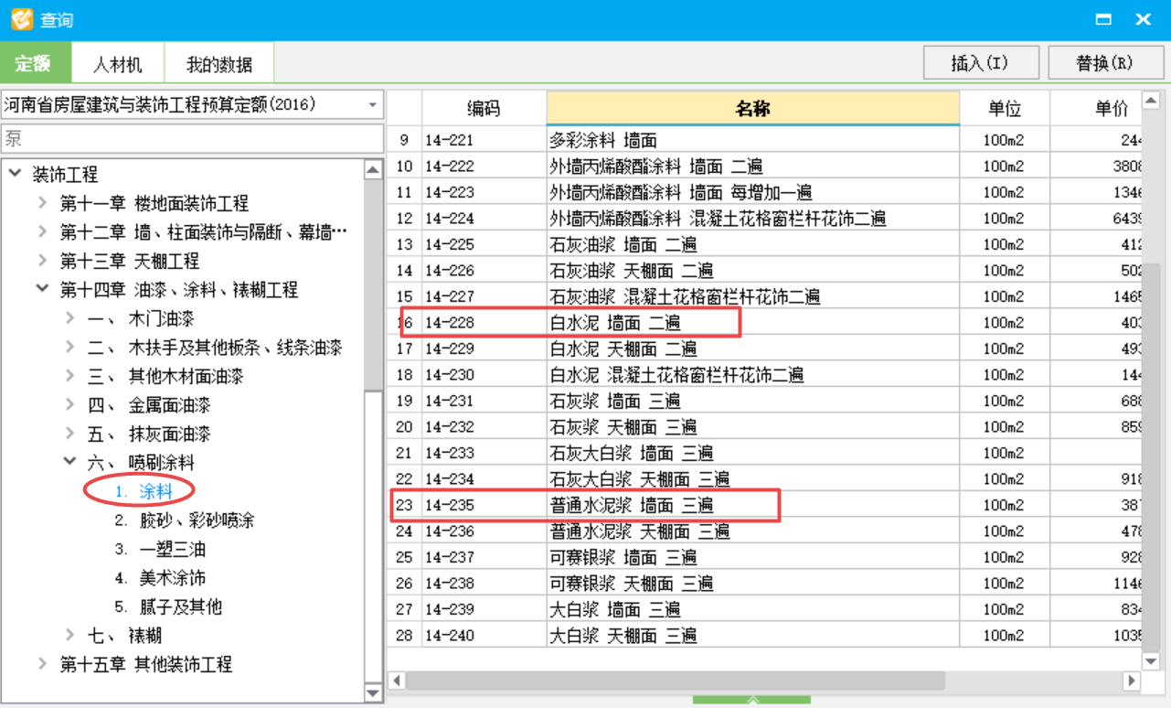
Task: Select 4. 美术涂饰 tree item
Action: pyautogui.click(x=160, y=578)
